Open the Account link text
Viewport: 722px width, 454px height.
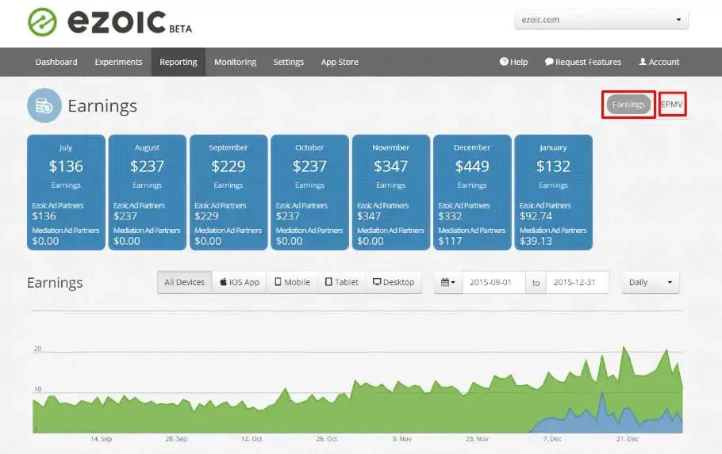(664, 62)
